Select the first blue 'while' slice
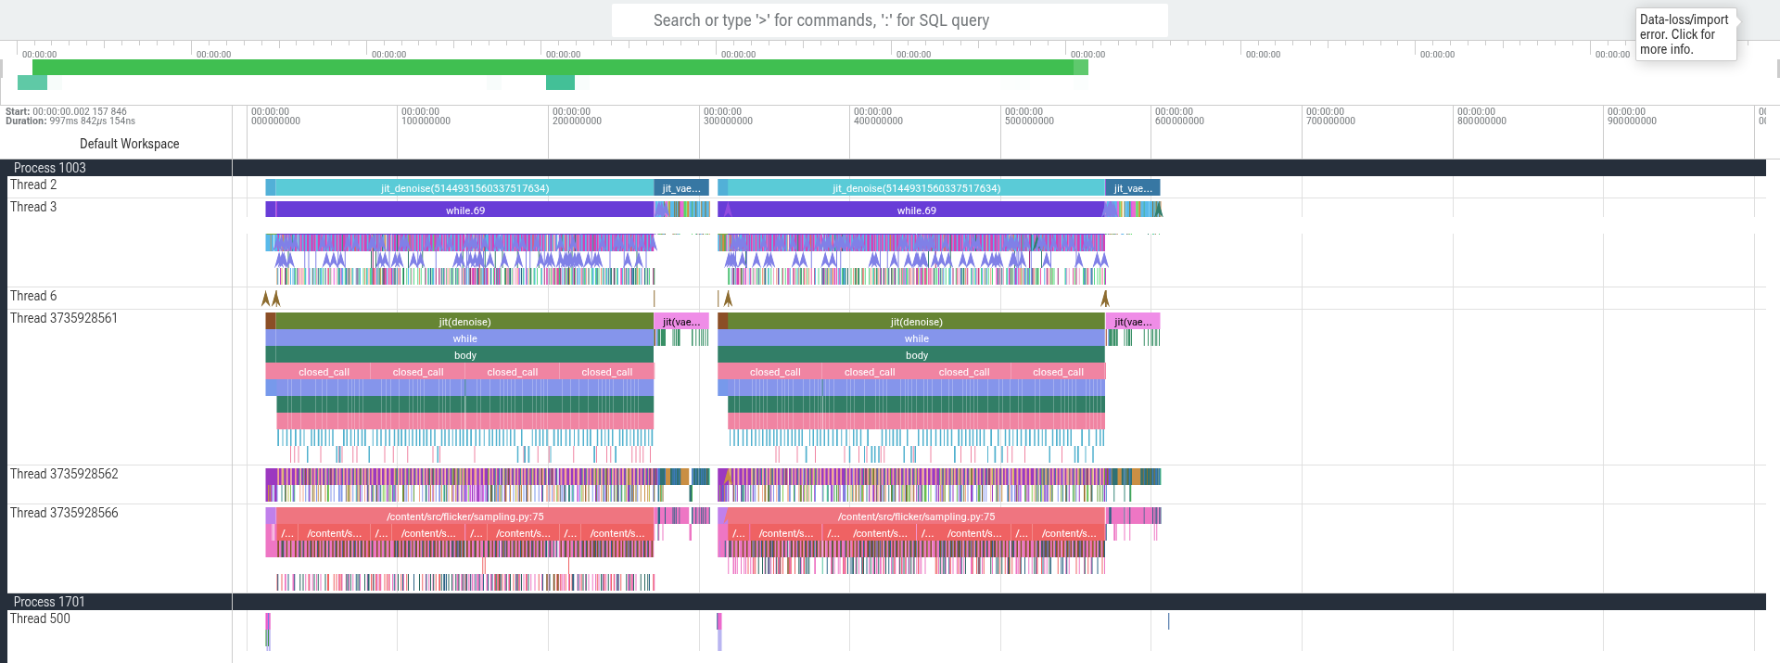This screenshot has width=1780, height=663. point(464,338)
